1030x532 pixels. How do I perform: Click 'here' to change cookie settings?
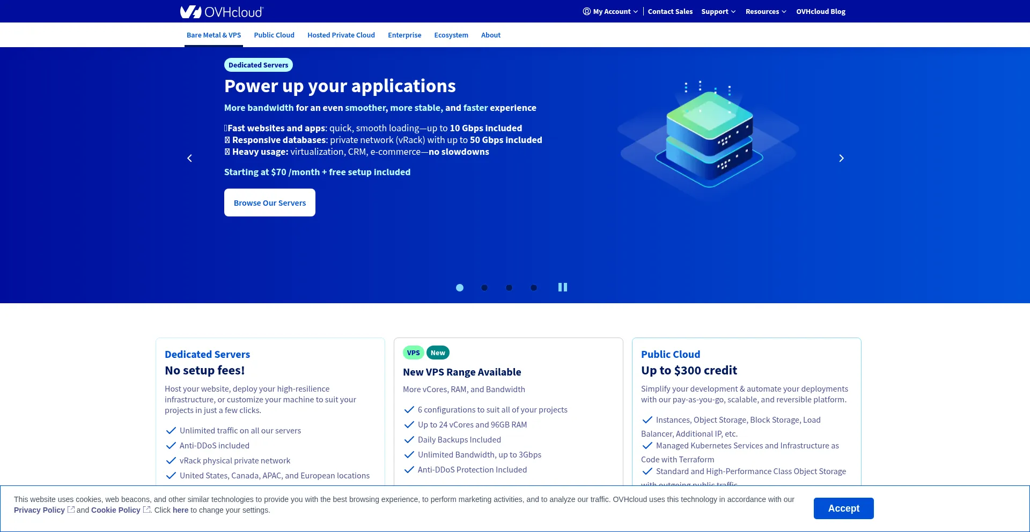[180, 510]
